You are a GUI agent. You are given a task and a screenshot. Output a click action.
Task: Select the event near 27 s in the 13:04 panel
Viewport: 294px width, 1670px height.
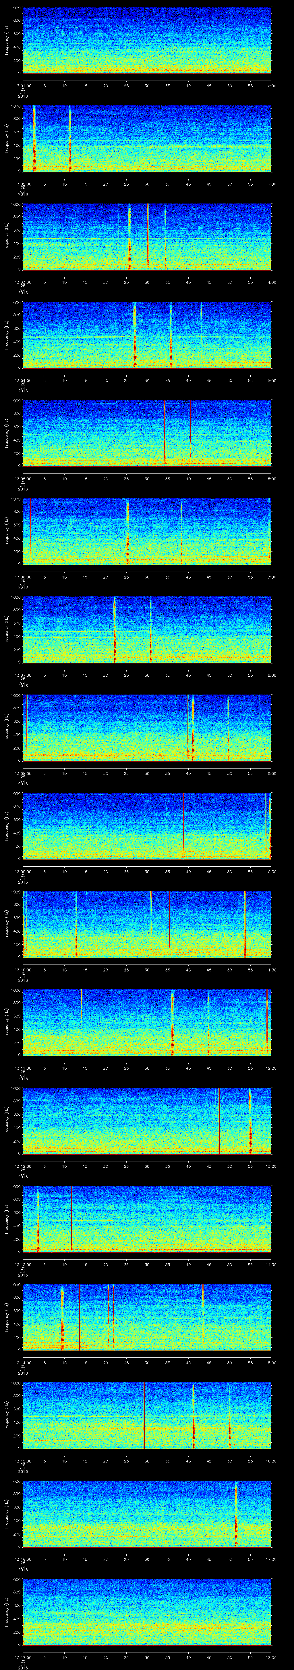[135, 334]
